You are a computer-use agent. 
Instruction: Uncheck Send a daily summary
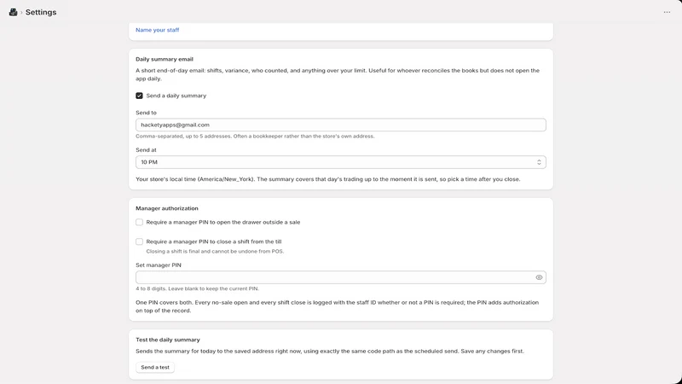(139, 96)
